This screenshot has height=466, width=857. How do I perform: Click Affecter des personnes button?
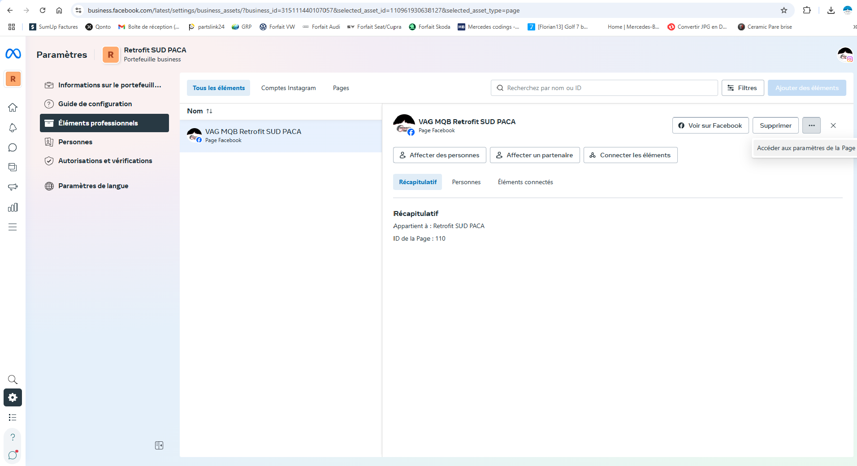[439, 155]
